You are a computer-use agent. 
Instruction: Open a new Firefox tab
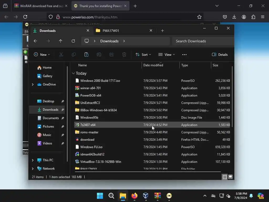pyautogui.click(x=135, y=6)
